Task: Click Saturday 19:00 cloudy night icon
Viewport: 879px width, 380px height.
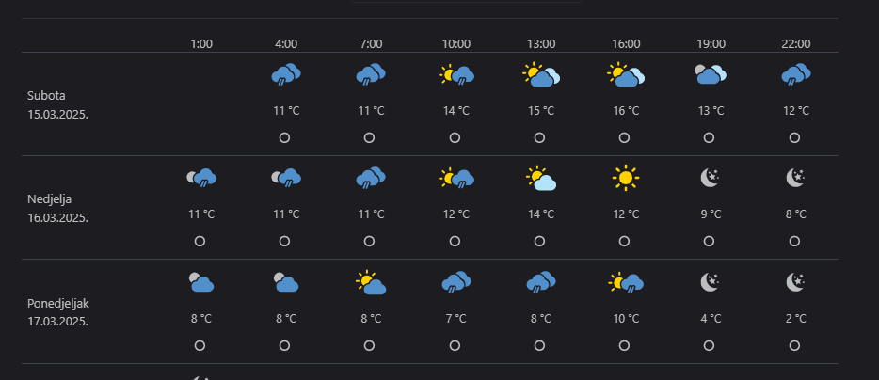Action: [x=711, y=74]
